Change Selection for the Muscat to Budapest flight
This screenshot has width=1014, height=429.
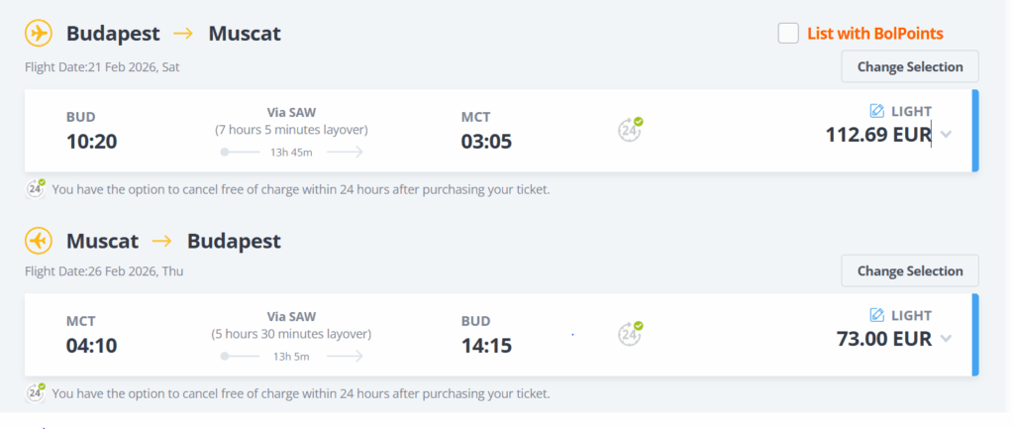(909, 270)
